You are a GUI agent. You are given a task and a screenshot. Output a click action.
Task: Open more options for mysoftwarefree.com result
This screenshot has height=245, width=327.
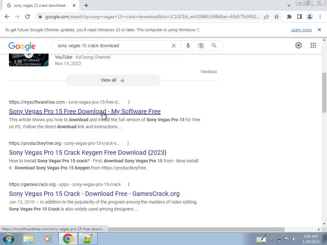coord(129,102)
